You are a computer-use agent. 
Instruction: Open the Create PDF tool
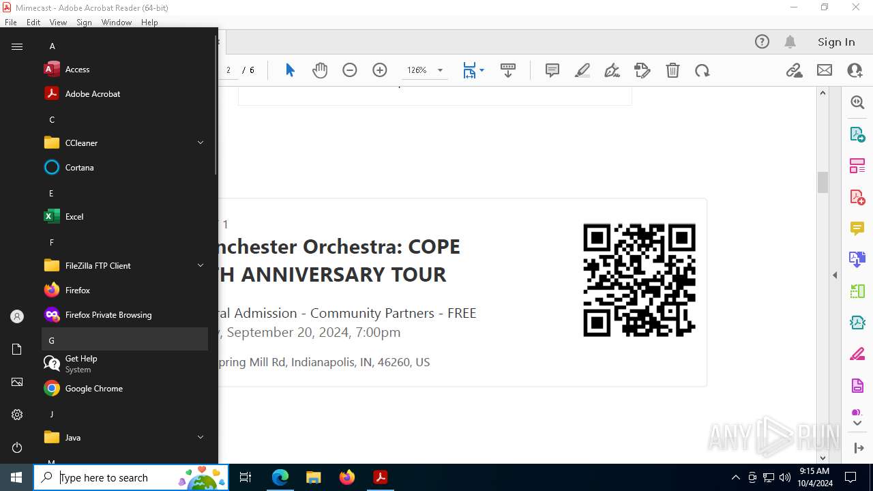tap(857, 196)
